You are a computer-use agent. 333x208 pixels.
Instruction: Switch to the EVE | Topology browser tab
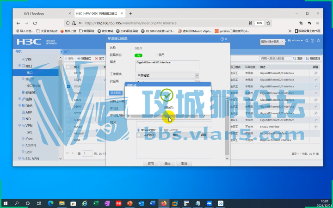coord(43,13)
